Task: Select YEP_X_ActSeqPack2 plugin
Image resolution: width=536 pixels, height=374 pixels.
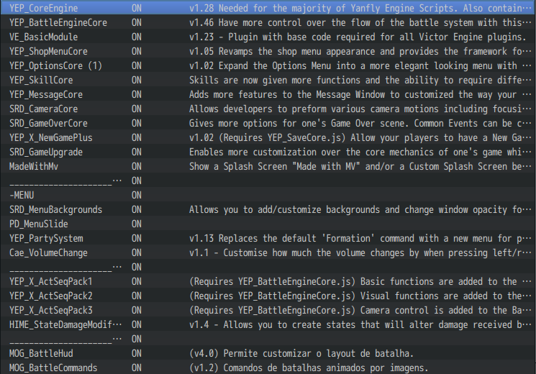Action: 268,296
